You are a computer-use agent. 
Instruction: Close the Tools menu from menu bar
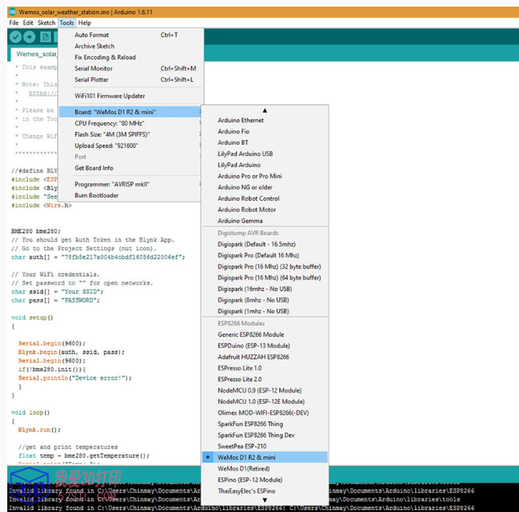click(x=67, y=23)
